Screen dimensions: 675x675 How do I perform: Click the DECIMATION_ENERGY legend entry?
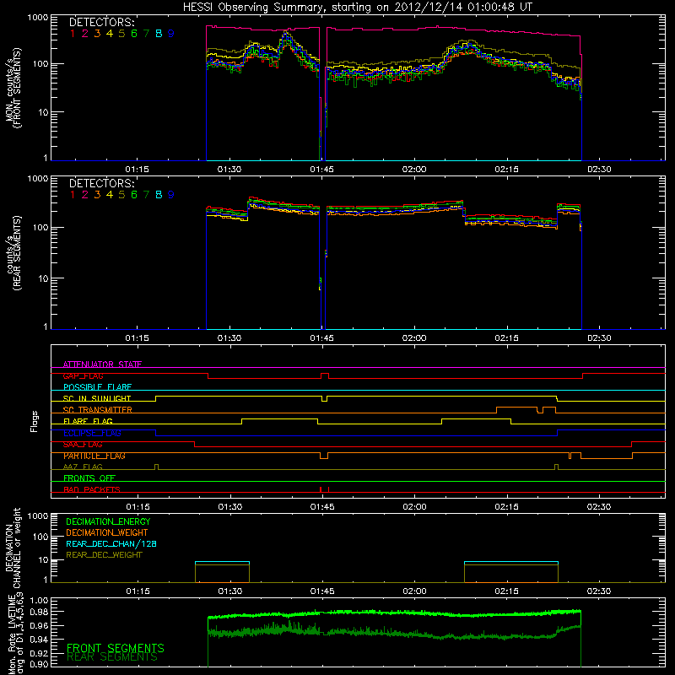108,521
